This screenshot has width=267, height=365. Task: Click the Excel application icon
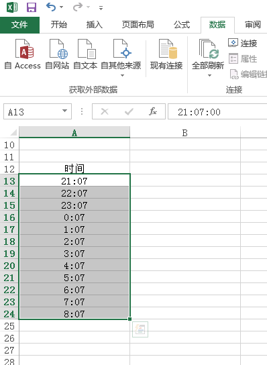(x=12, y=7)
